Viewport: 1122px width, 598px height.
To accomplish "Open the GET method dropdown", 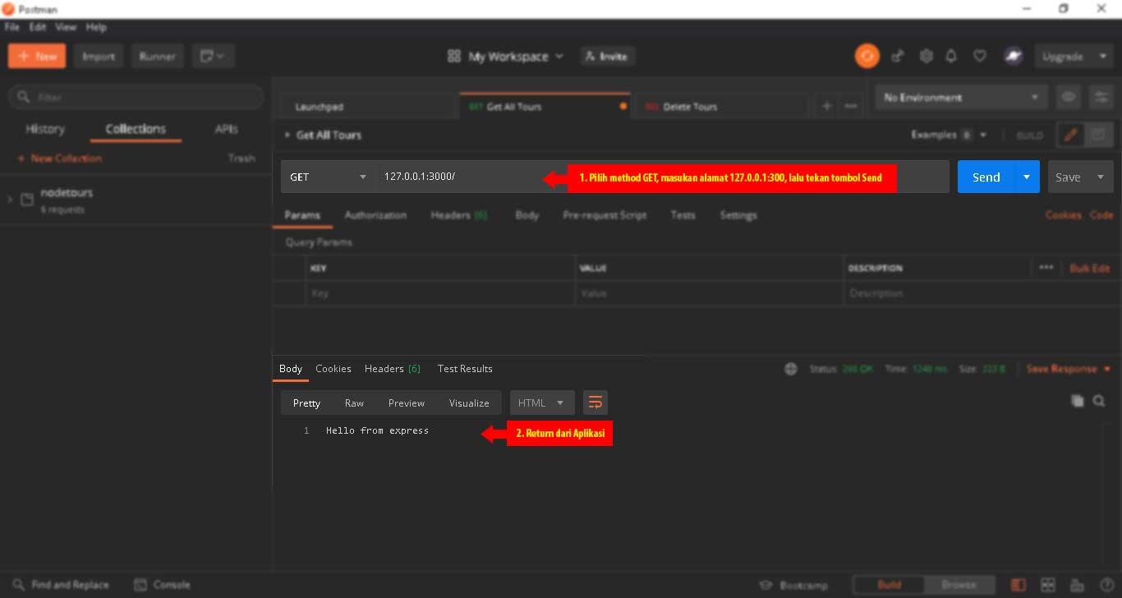I will pos(327,177).
